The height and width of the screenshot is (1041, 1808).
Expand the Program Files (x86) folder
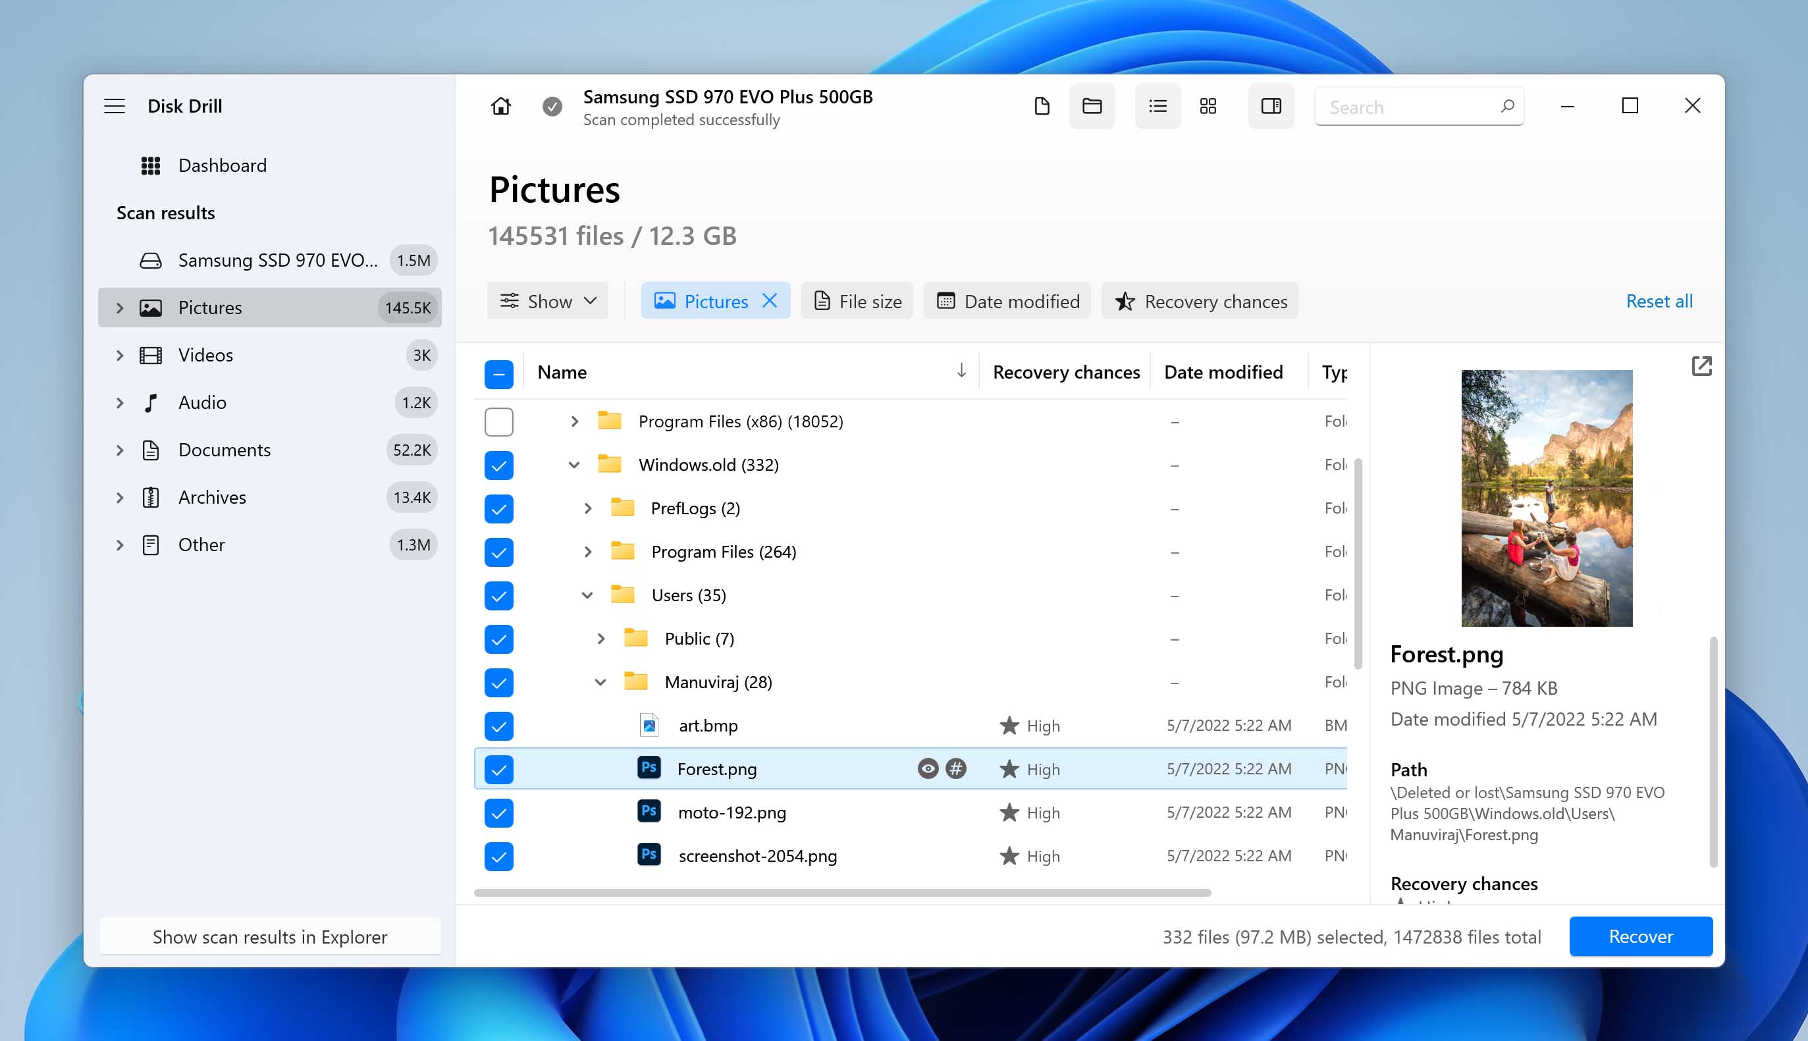tap(573, 421)
